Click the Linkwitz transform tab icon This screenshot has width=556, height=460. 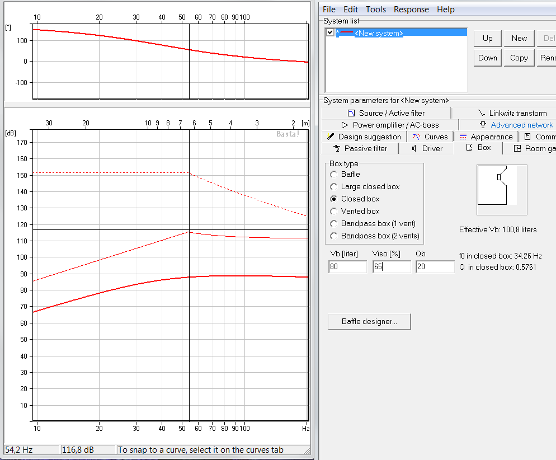point(481,113)
